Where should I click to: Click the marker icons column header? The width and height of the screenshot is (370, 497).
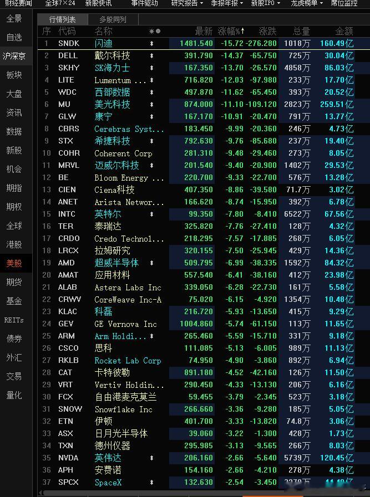click(x=155, y=31)
